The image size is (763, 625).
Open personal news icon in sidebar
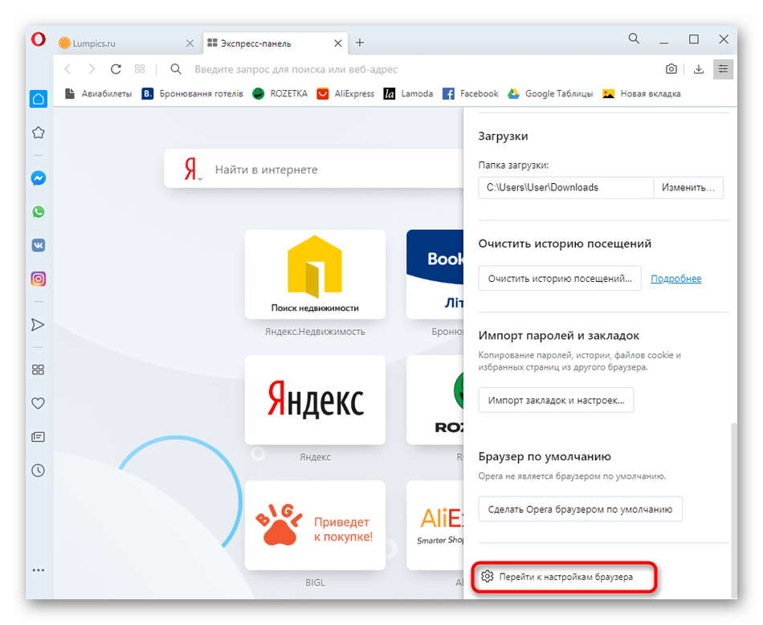click(38, 437)
